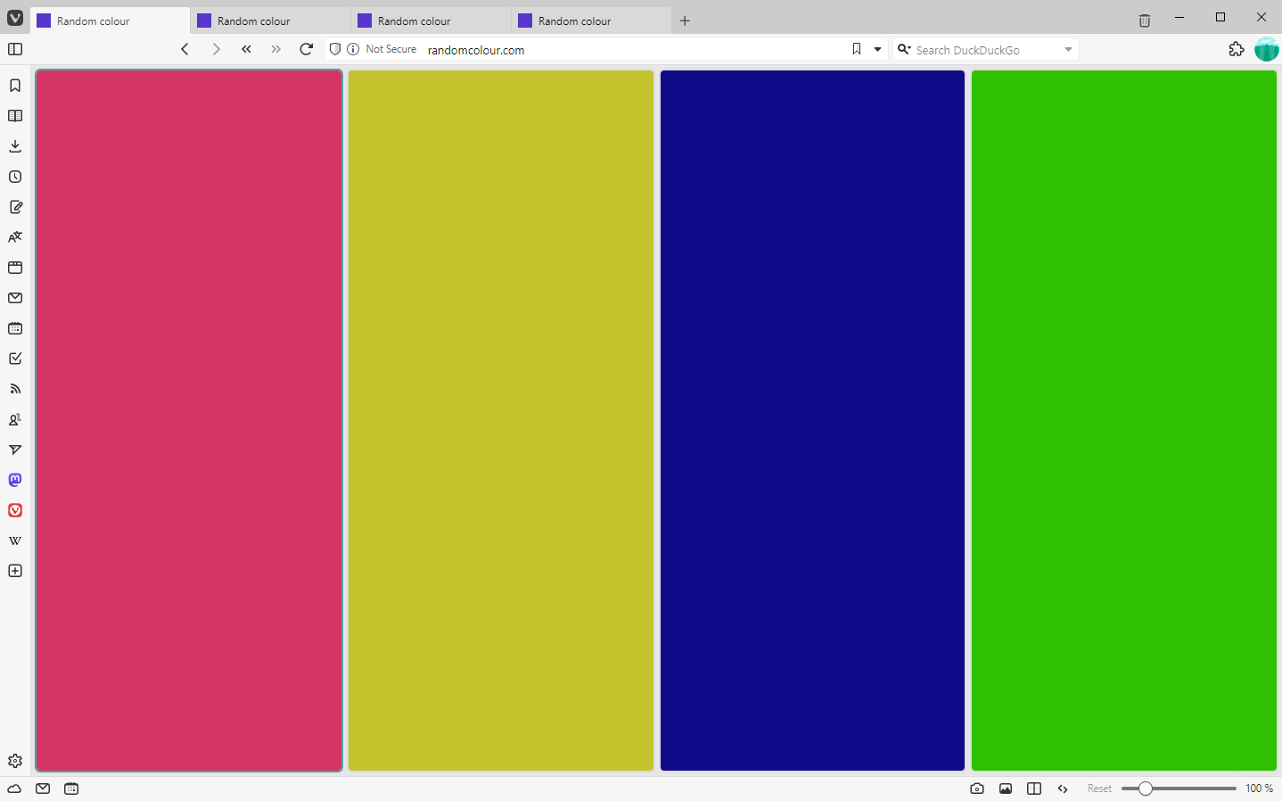Open the Extensions puzzle icon
The width and height of the screenshot is (1282, 801).
coord(1237,49)
